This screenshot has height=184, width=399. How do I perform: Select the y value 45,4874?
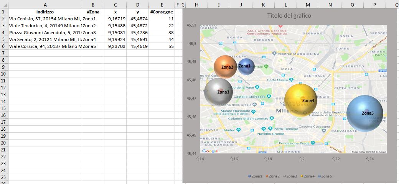pyautogui.click(x=137, y=18)
